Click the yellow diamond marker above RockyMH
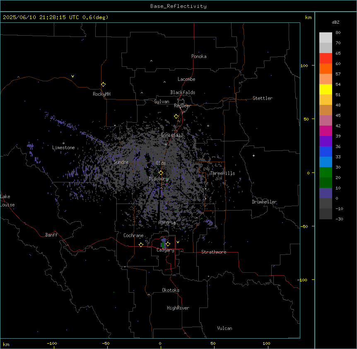Screen dimensions: 357x349 click(x=104, y=85)
